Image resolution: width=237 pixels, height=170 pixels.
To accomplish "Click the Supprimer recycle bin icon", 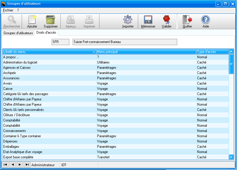I will [50, 20].
